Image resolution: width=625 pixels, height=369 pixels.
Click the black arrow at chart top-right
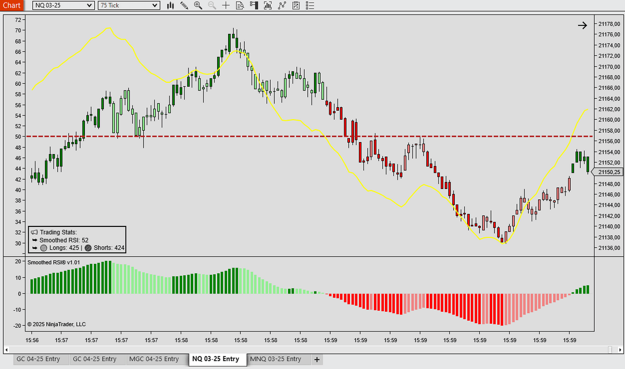(x=582, y=25)
